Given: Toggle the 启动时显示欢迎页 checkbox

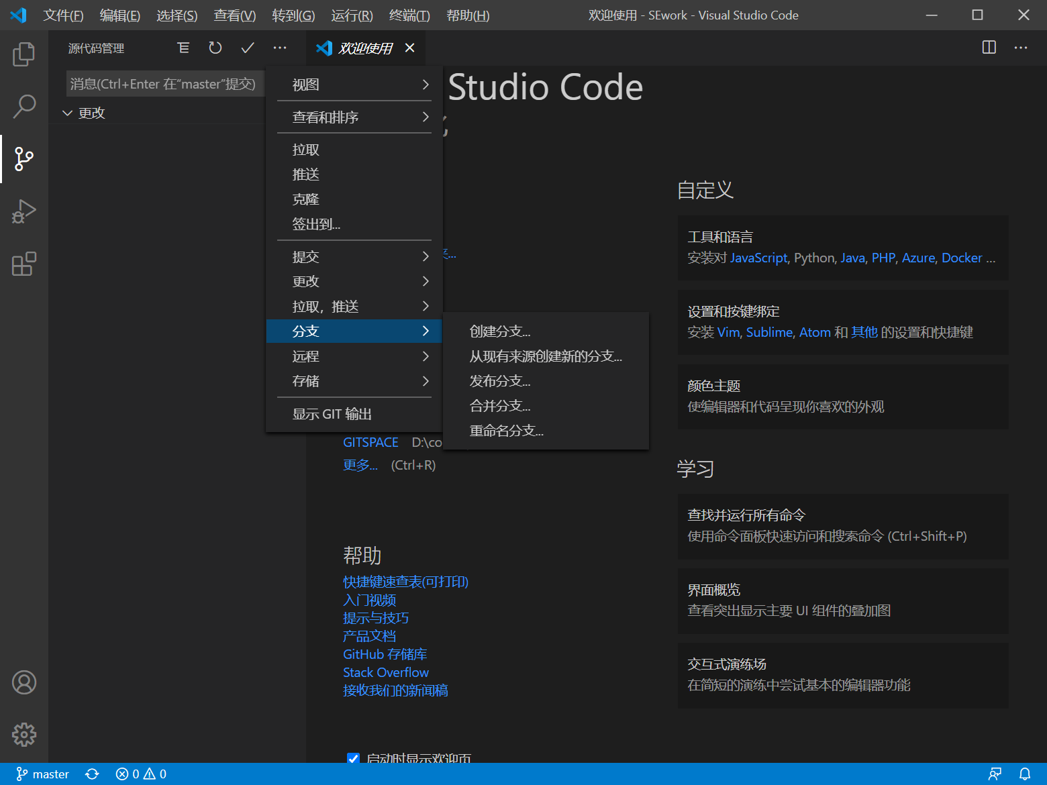Looking at the screenshot, I should click(x=353, y=758).
